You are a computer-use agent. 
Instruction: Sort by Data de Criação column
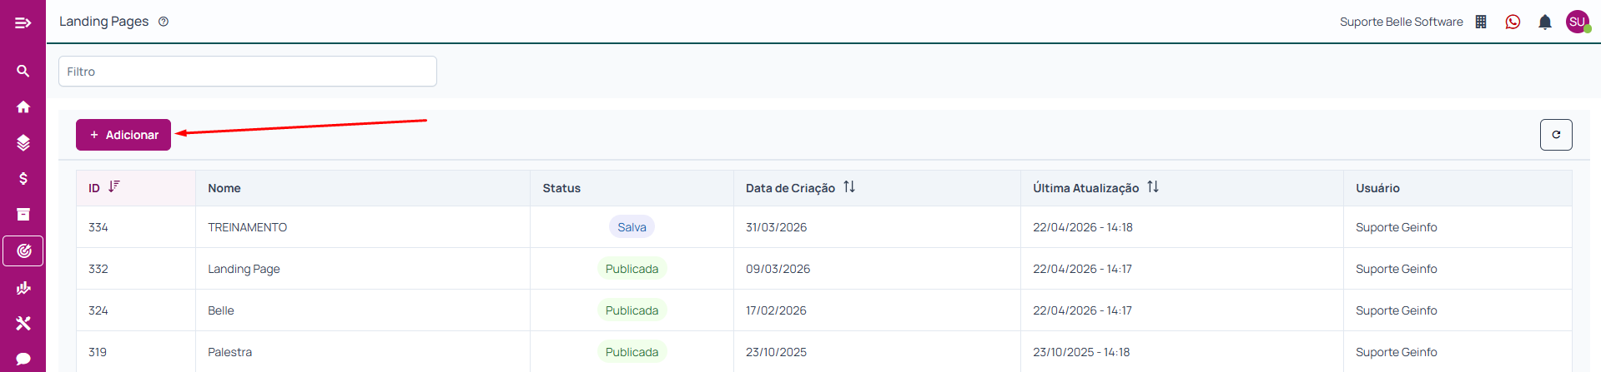coord(848,187)
